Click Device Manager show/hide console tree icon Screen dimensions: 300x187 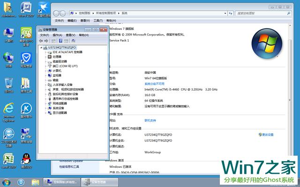pyautogui.click(x=53, y=41)
